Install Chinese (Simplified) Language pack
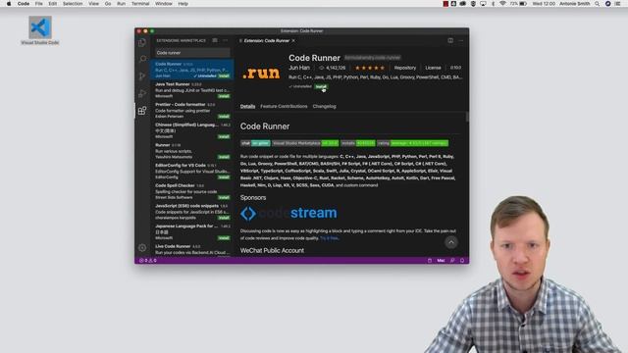Viewport: 628px width, 353px height. pos(224,136)
